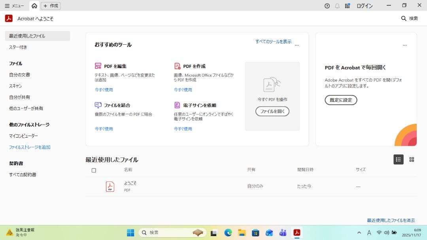427x240 pixels.
Task: Select スター付き in the left sidebar
Action: tap(18, 47)
